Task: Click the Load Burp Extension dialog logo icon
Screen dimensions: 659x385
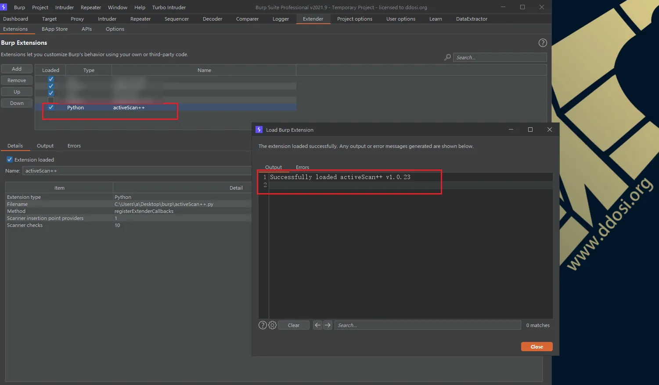Action: coord(259,130)
